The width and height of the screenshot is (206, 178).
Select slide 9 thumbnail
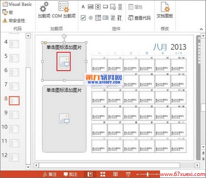pos(14,115)
